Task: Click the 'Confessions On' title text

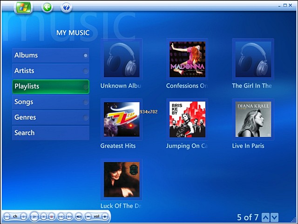Action: [187, 86]
